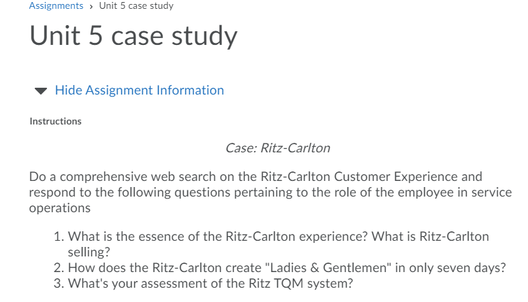Click the breadcrumb chevron separator
Image resolution: width=528 pixels, height=302 pixels.
click(91, 6)
